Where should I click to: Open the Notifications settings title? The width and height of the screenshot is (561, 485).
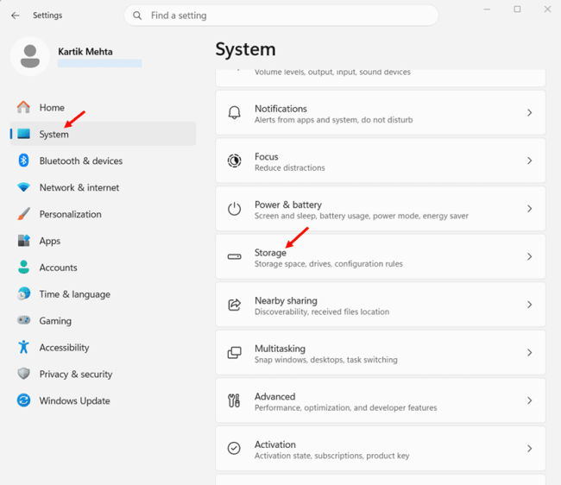pyautogui.click(x=280, y=109)
